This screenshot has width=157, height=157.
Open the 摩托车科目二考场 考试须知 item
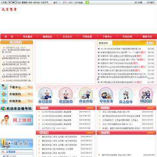(x=54, y=153)
